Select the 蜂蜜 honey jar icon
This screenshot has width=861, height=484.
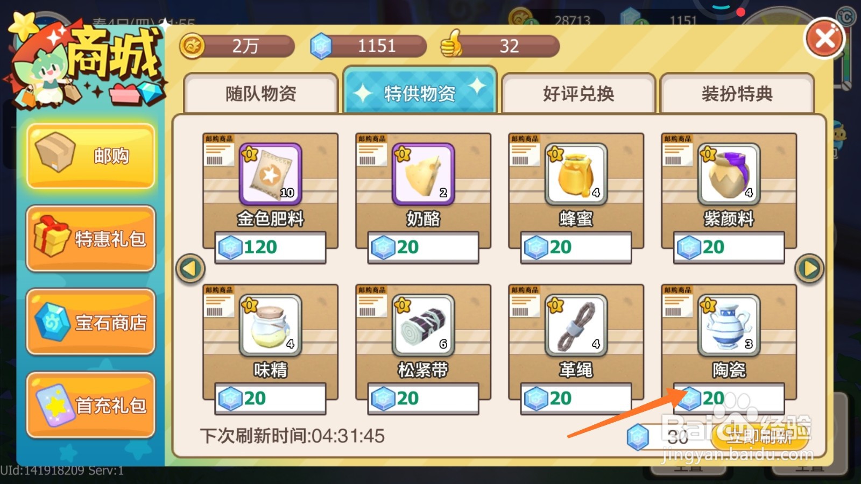576,174
